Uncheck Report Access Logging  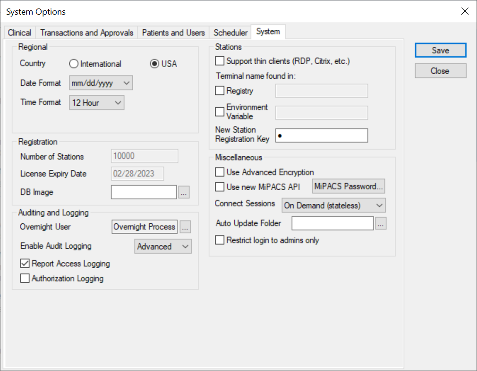coord(25,263)
